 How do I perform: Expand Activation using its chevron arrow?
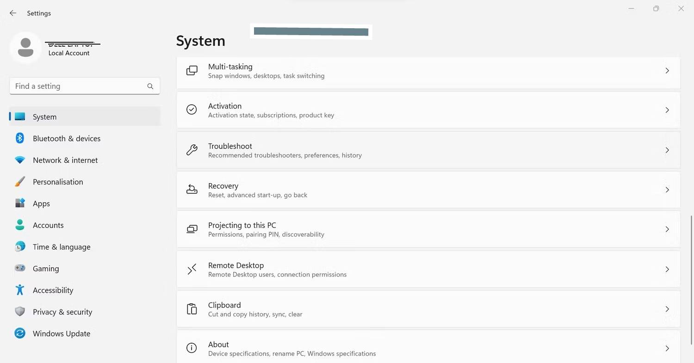(667, 110)
